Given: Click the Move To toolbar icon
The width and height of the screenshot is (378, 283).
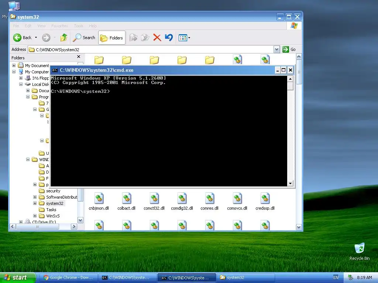Looking at the screenshot, I should (x=133, y=38).
